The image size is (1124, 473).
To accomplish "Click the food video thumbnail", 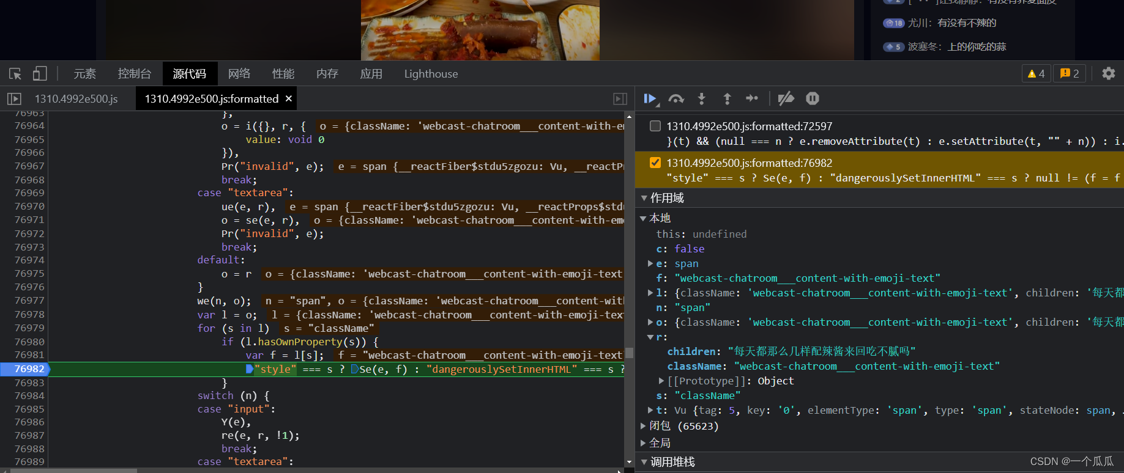I will [x=480, y=30].
